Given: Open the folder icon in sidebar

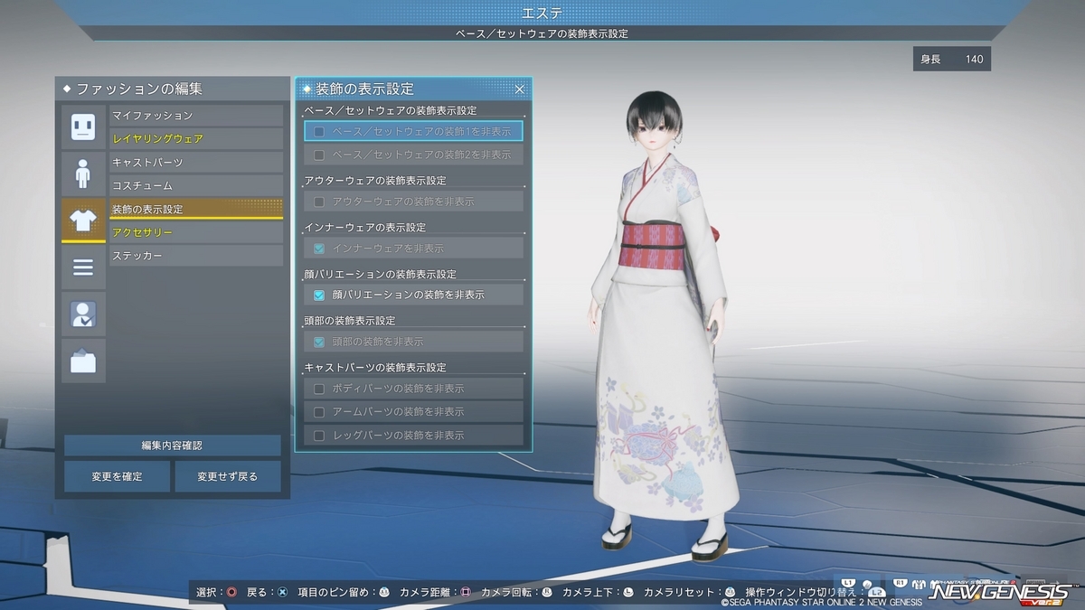Looking at the screenshot, I should pyautogui.click(x=83, y=361).
